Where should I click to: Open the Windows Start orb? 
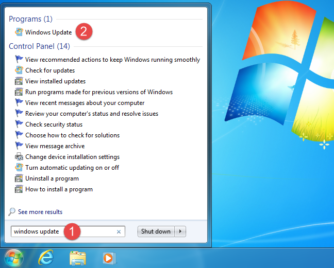pos(14,258)
